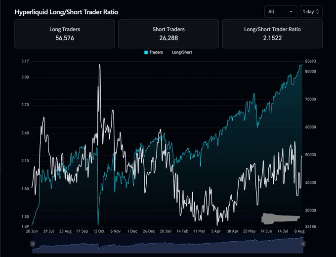Click the 24185 right axis label
The image size is (336, 257).
(x=310, y=226)
